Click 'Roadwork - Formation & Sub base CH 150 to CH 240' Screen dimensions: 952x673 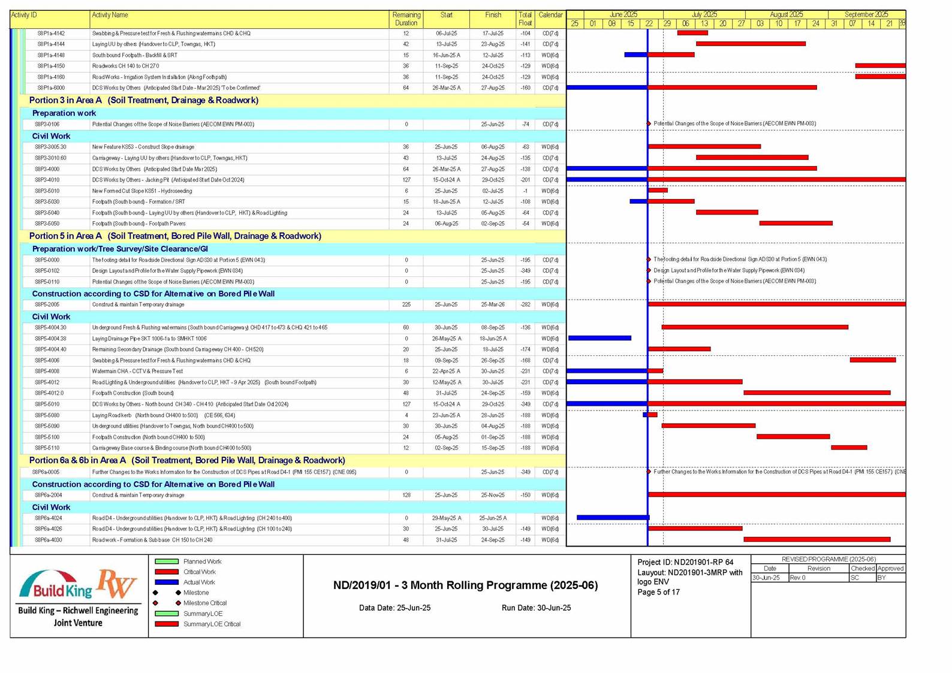click(x=152, y=540)
